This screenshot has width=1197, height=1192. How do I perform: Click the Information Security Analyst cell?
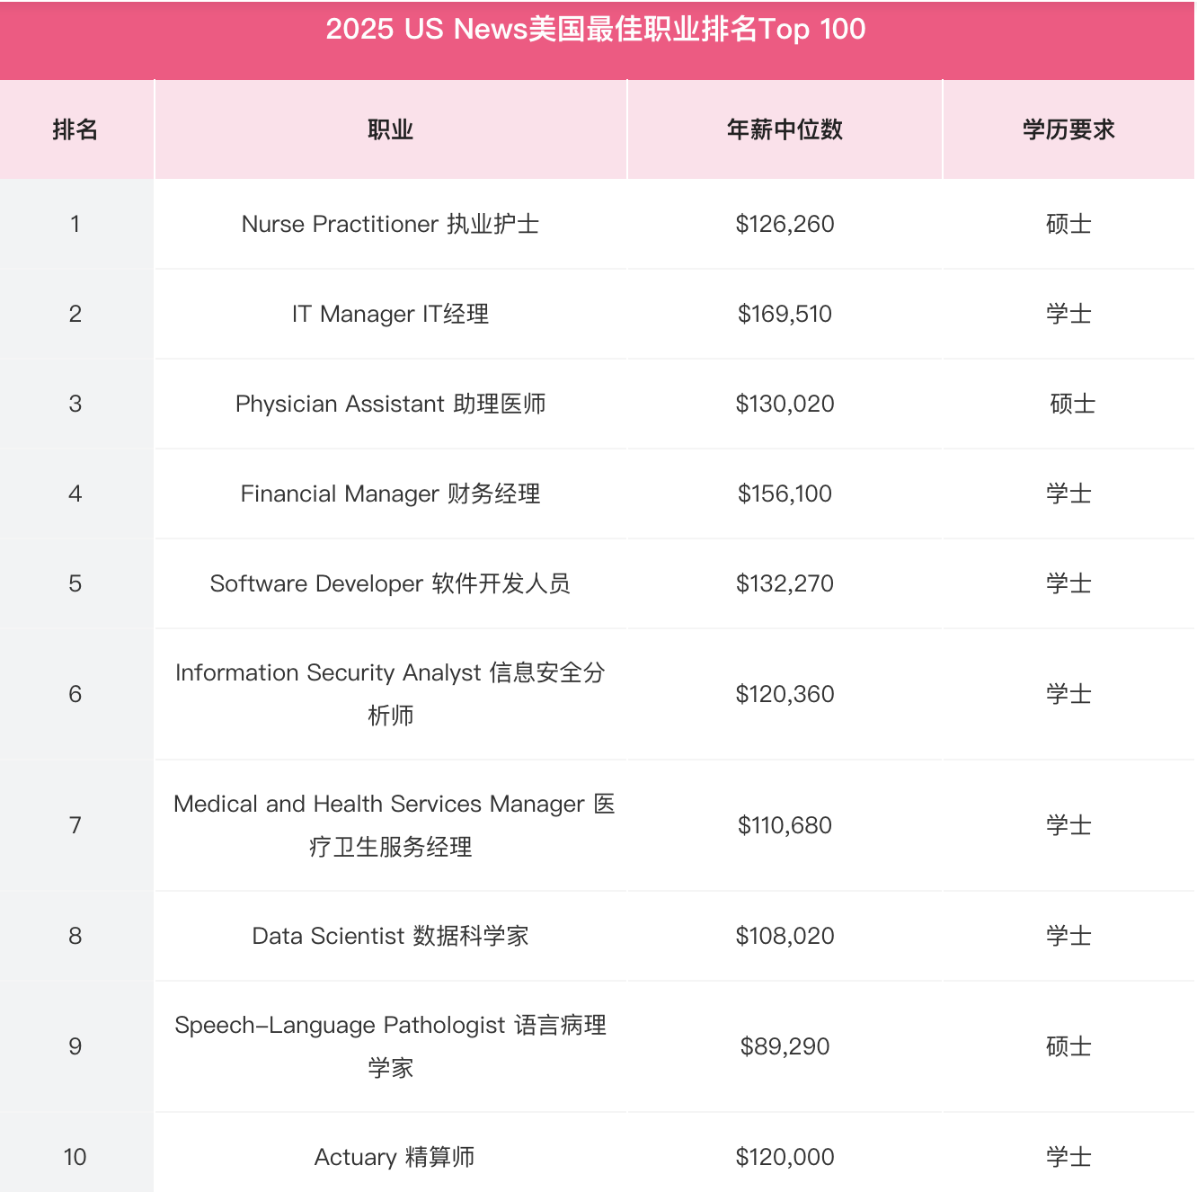click(390, 693)
